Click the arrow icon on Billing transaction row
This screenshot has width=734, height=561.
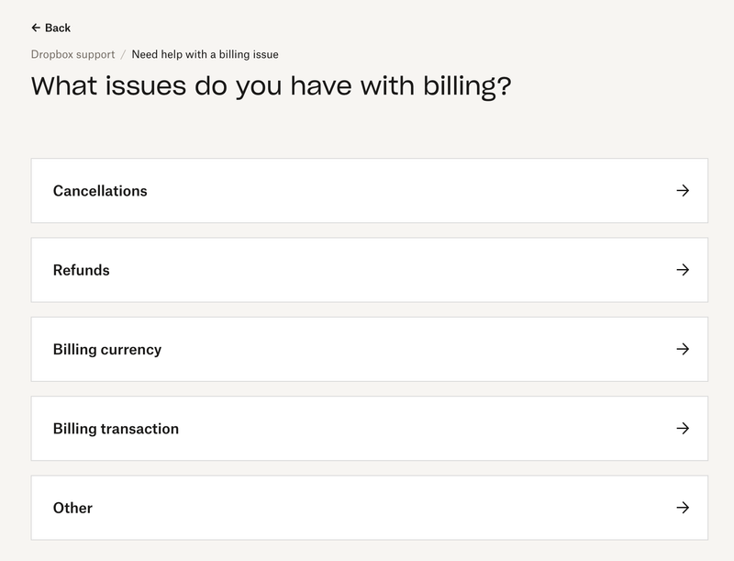682,428
